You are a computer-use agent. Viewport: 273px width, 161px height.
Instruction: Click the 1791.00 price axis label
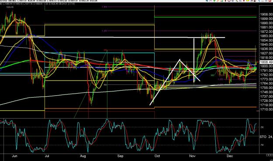pos(266,70)
